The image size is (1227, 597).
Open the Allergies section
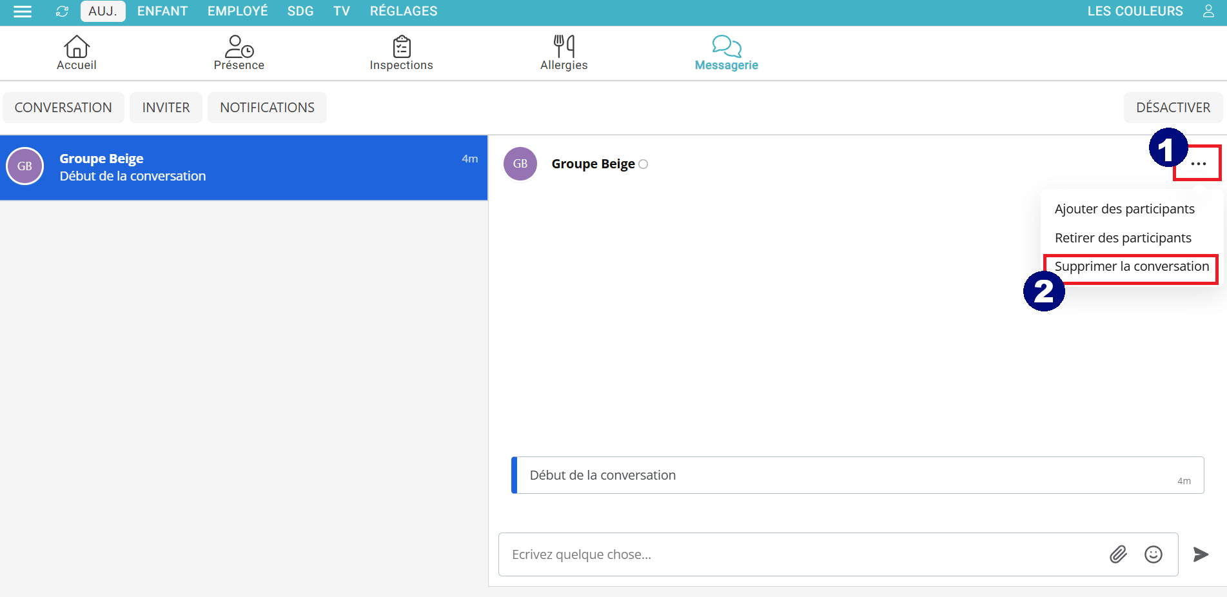564,53
